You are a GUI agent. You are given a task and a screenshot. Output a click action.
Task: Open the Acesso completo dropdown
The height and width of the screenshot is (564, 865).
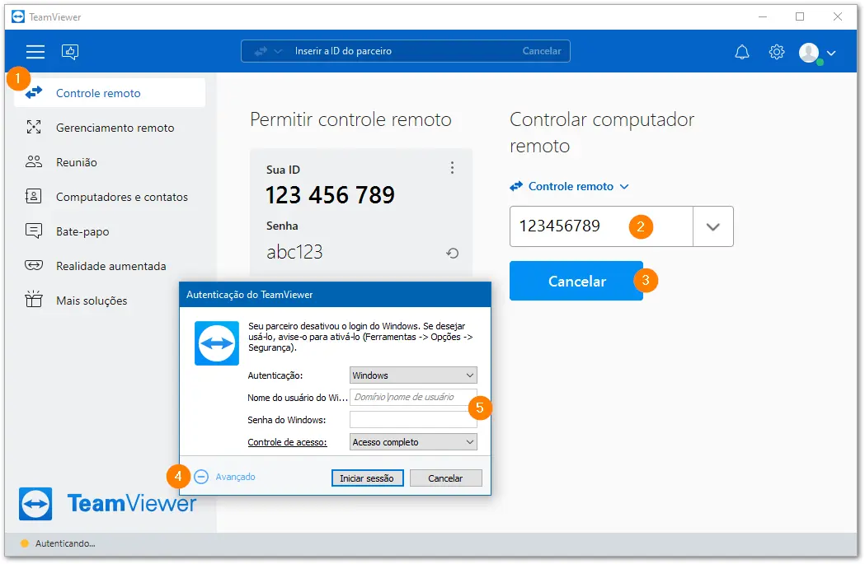(x=413, y=442)
